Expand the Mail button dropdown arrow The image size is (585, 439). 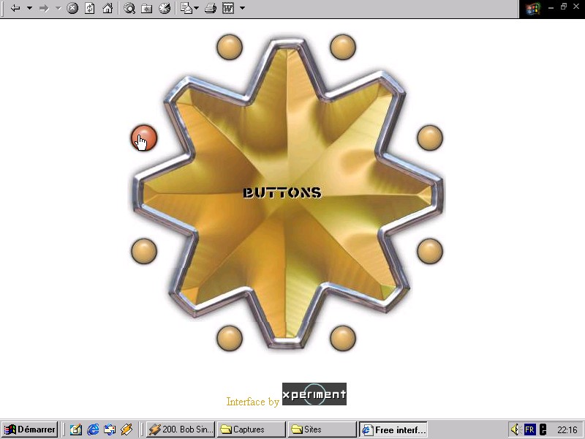pos(196,8)
